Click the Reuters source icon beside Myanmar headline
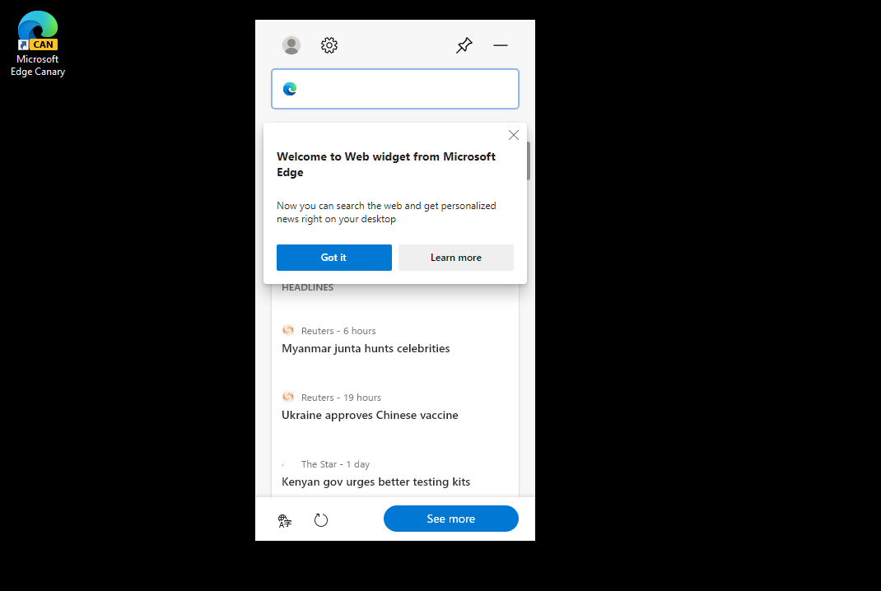 (x=288, y=329)
